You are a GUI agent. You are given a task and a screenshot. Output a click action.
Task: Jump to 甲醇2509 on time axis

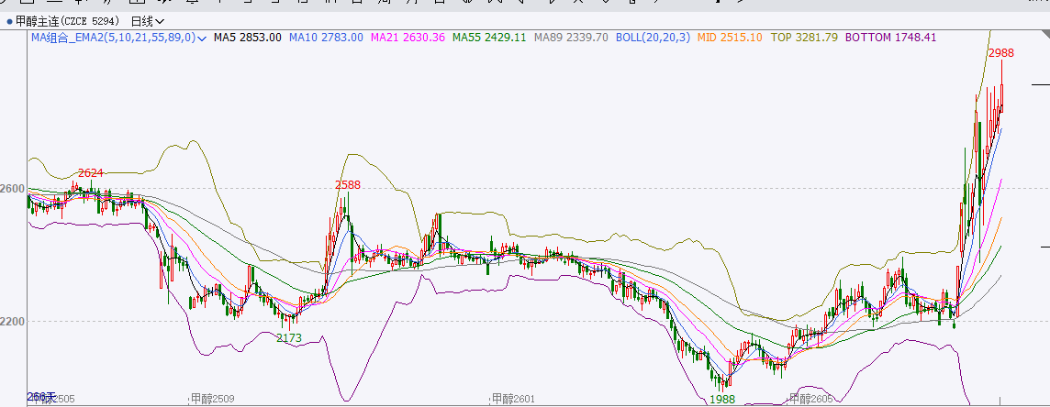pos(212,399)
